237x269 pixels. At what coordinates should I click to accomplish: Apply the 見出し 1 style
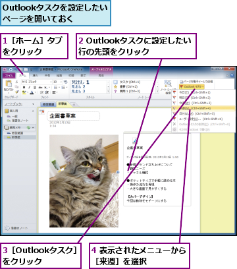coord(80,82)
